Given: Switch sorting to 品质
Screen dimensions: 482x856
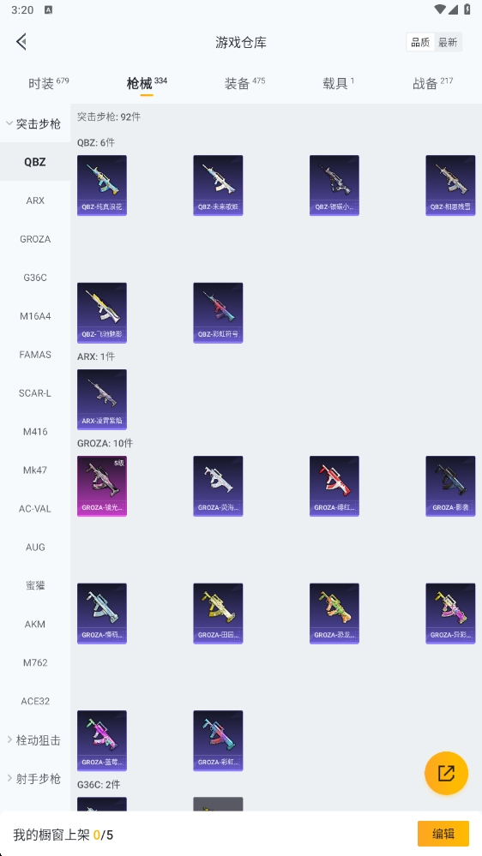Looking at the screenshot, I should click(x=420, y=42).
